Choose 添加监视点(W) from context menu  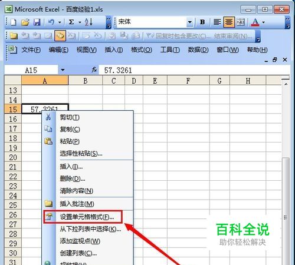pyautogui.click(x=88, y=241)
